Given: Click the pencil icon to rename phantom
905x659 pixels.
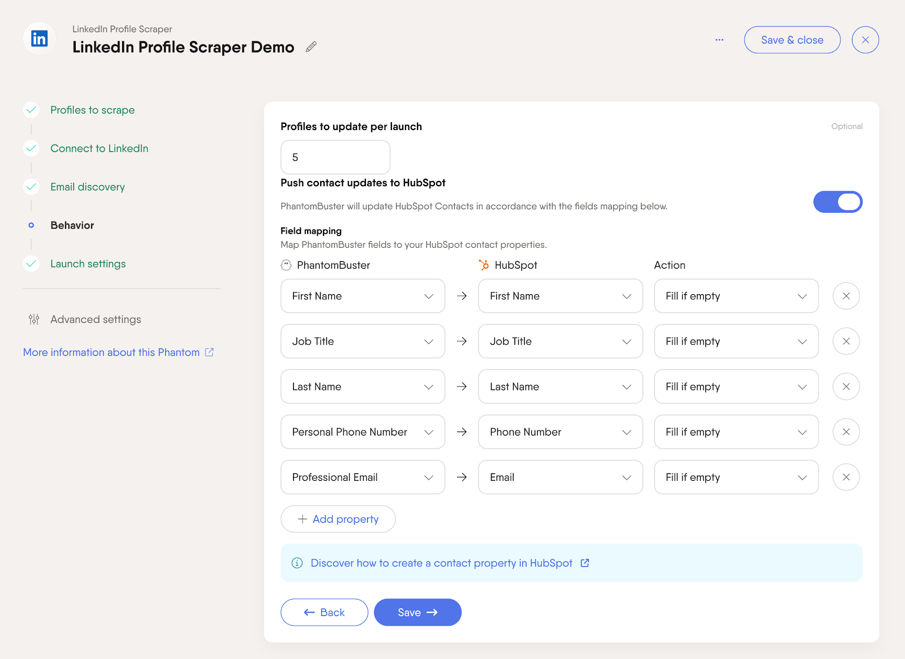Looking at the screenshot, I should click(x=311, y=47).
